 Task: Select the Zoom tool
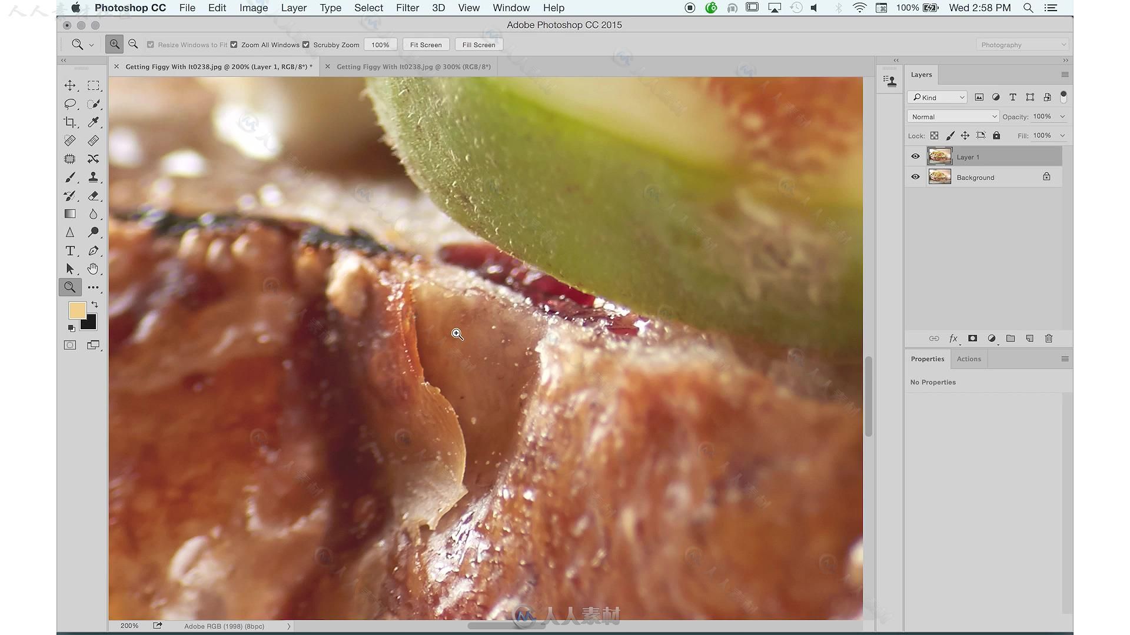pyautogui.click(x=70, y=287)
